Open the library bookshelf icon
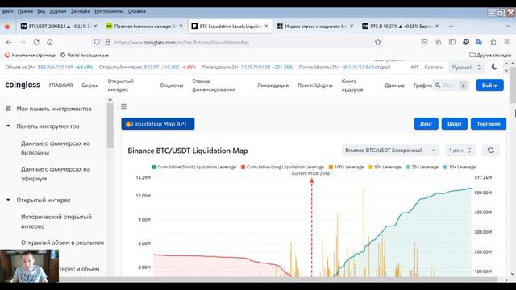The height and width of the screenshot is (290, 516). [439, 42]
